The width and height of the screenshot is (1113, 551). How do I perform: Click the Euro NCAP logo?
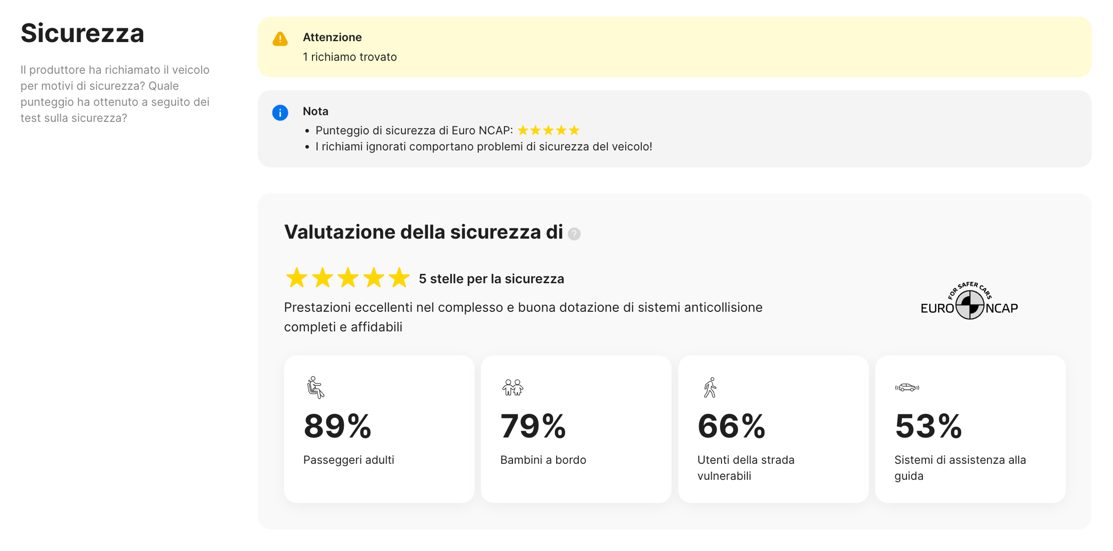coord(969,301)
